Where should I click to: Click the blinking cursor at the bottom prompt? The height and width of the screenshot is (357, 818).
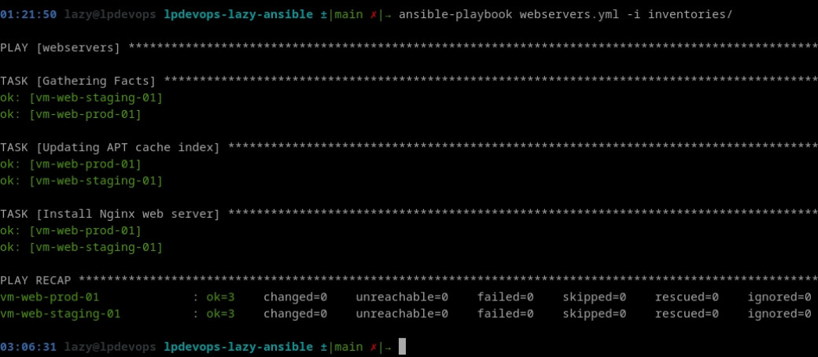(x=402, y=347)
